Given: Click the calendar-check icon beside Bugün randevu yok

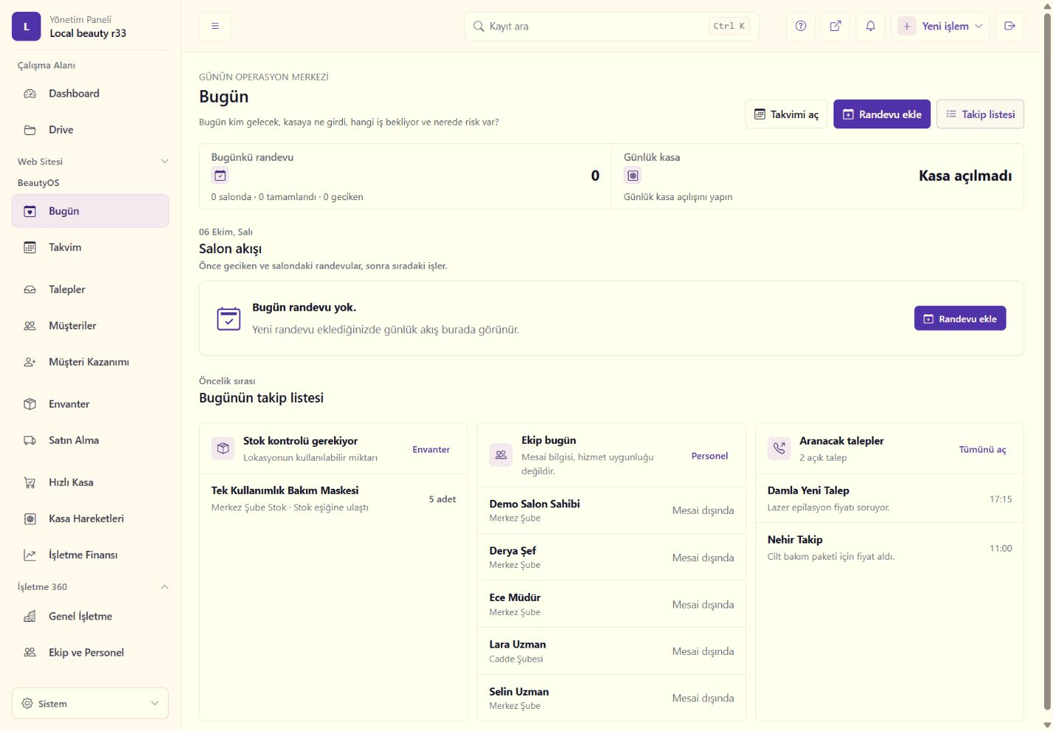Looking at the screenshot, I should pos(228,319).
